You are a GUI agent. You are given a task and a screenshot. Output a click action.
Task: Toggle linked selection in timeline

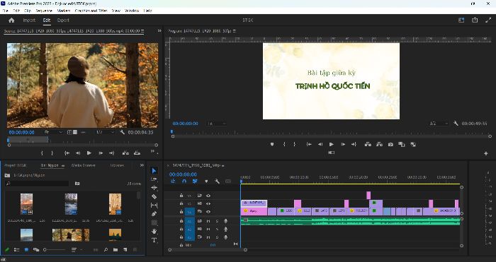tap(195, 181)
